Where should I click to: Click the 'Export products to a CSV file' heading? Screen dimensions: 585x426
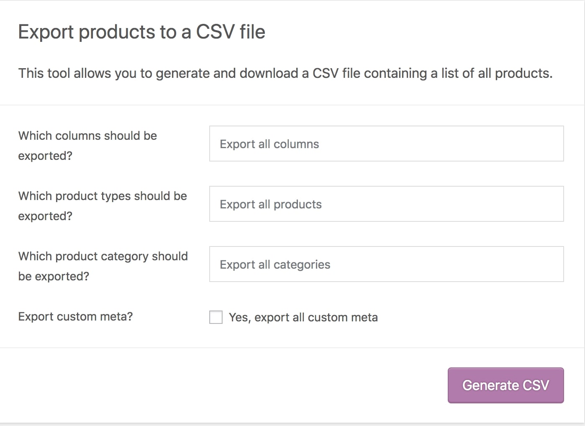141,32
